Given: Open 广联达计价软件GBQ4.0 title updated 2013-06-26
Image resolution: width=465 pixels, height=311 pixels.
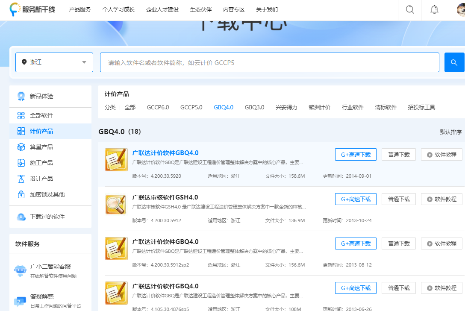Looking at the screenshot, I should 165,286.
